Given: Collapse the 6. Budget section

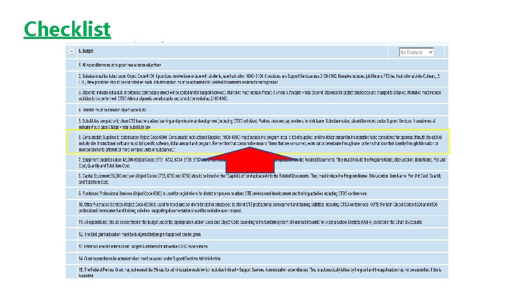Looking at the screenshot, I should (71, 51).
